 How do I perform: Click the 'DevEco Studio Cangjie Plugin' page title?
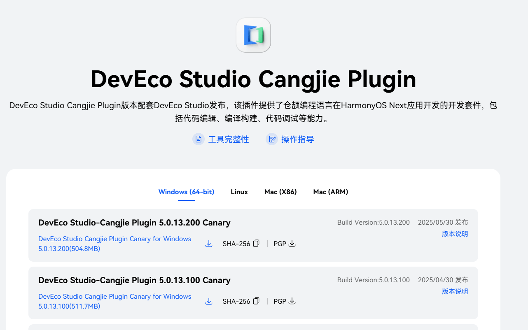pos(253,79)
